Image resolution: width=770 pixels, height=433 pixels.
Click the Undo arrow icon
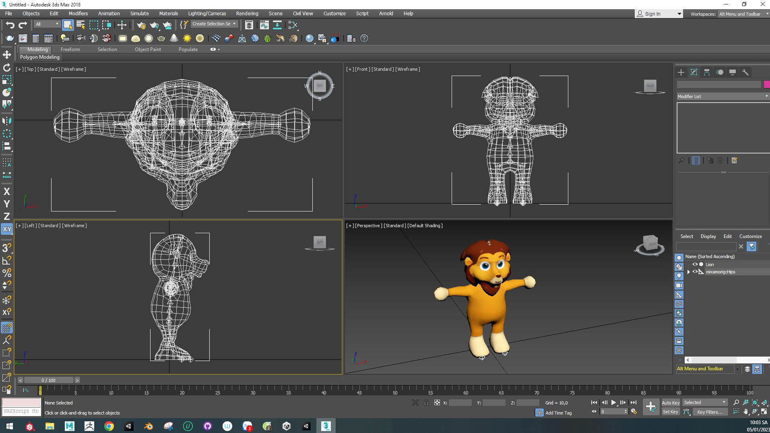(x=10, y=25)
